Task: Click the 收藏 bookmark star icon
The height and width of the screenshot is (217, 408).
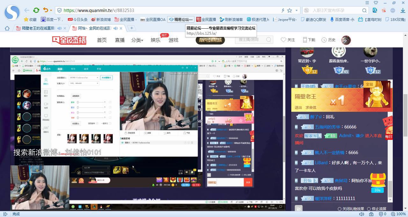Action: tap(26, 19)
